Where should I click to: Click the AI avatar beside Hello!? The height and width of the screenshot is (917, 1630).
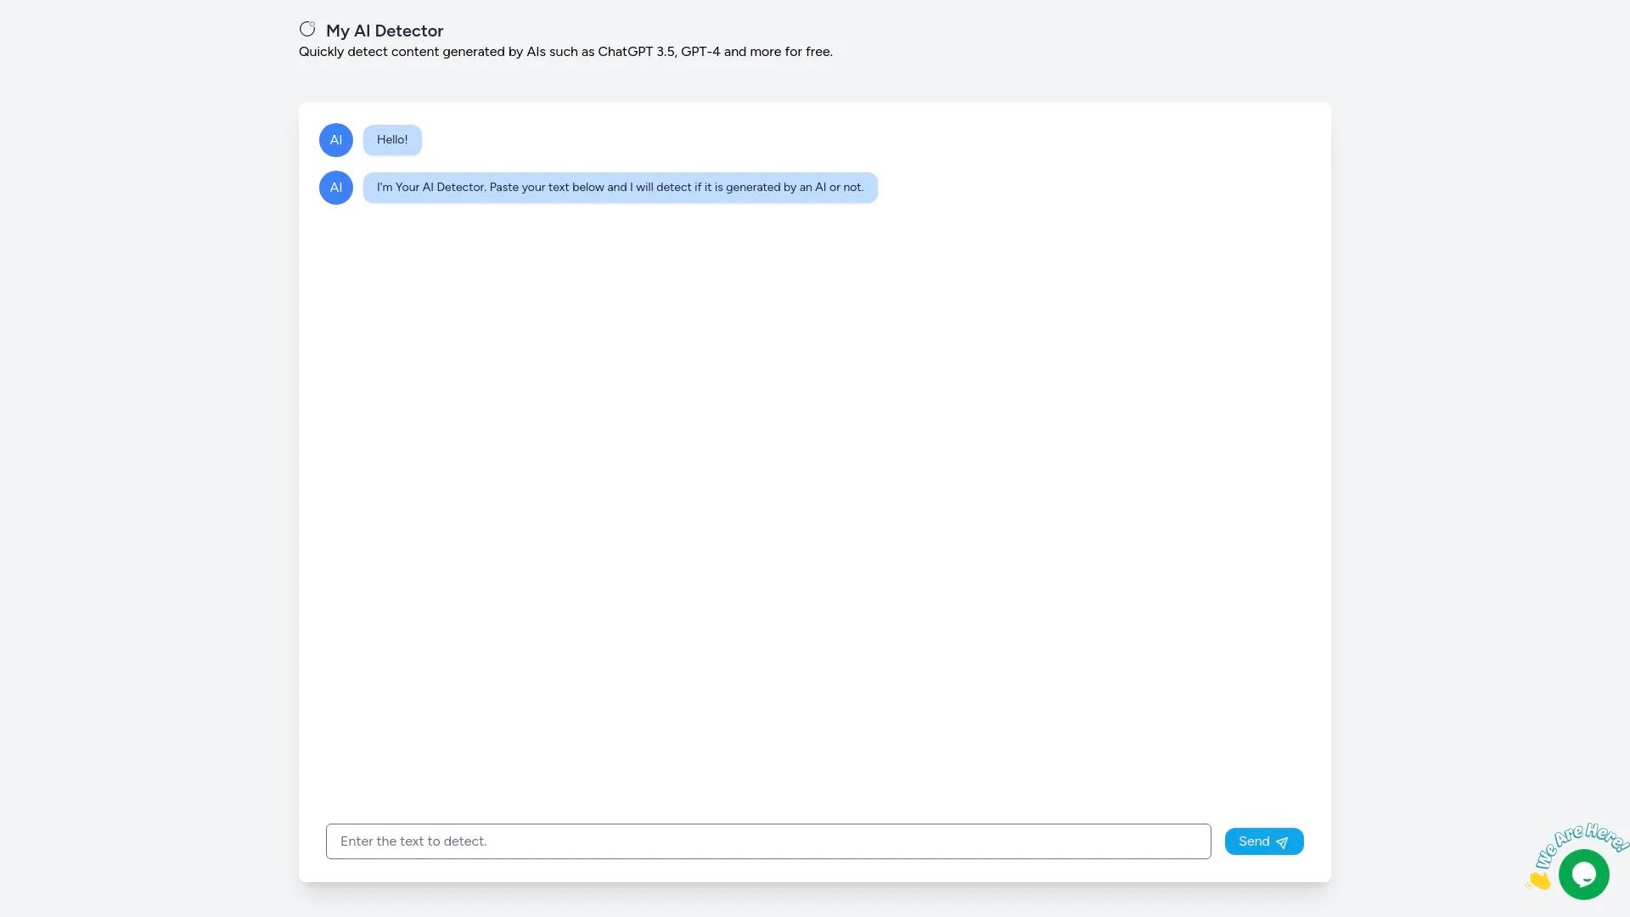pos(336,140)
